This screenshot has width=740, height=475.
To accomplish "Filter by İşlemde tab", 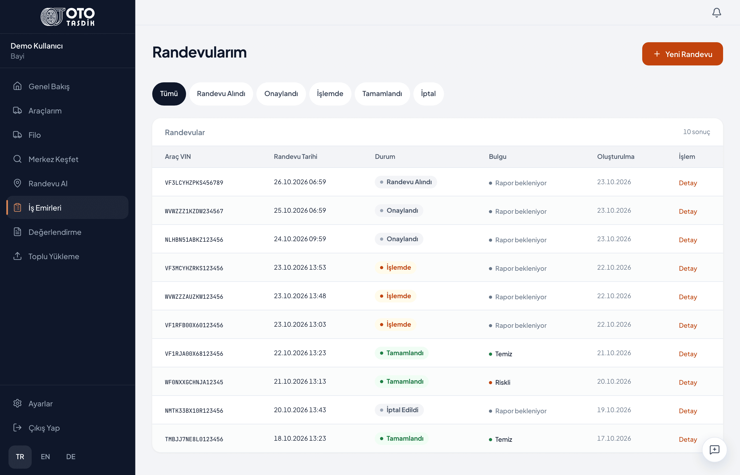I will [330, 94].
